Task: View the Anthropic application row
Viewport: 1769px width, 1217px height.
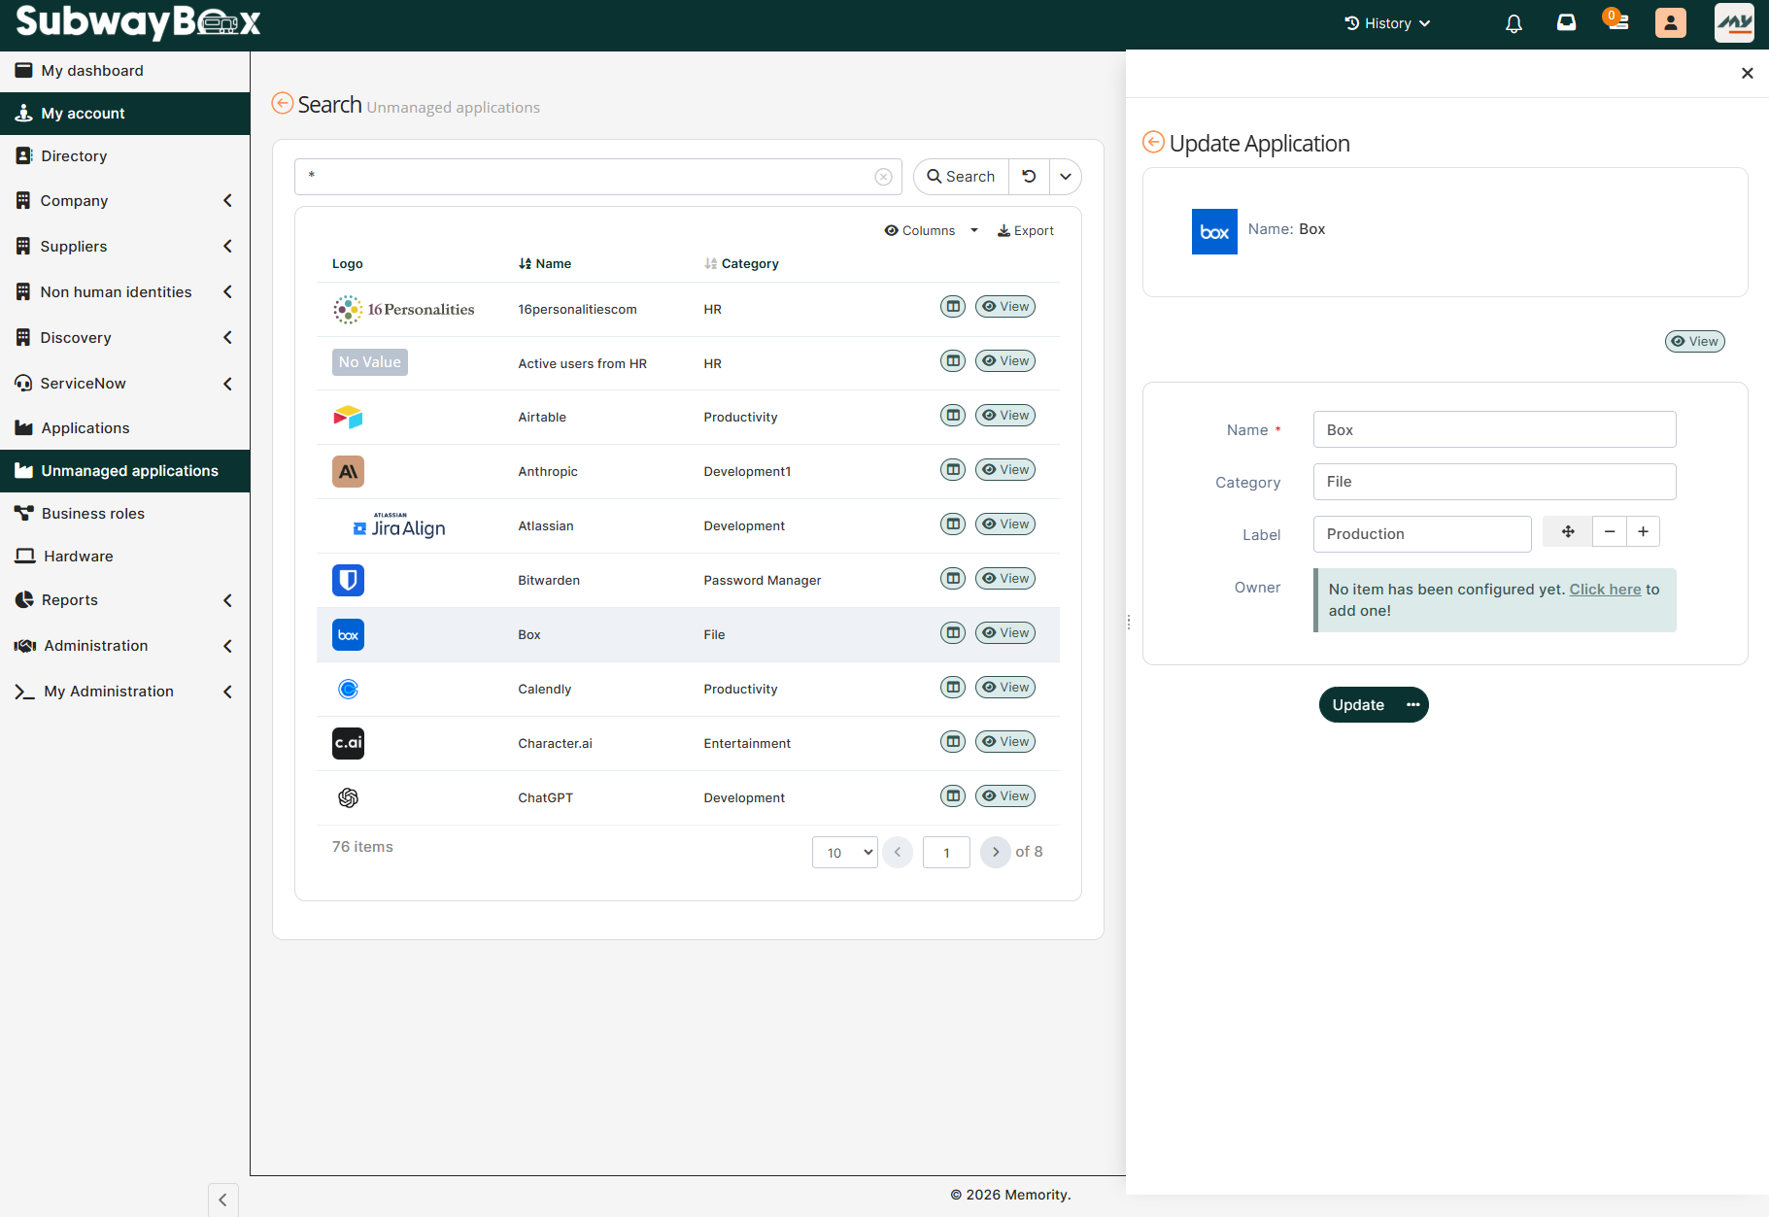Action: click(x=1005, y=470)
